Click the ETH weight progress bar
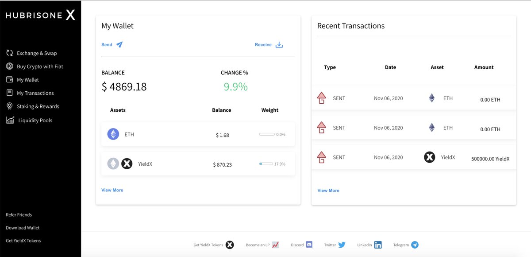The height and width of the screenshot is (257, 531). pyautogui.click(x=267, y=134)
